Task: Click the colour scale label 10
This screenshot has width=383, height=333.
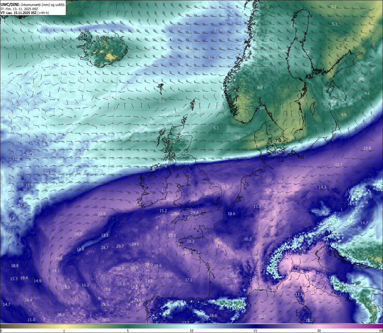Action: pyautogui.click(x=191, y=331)
